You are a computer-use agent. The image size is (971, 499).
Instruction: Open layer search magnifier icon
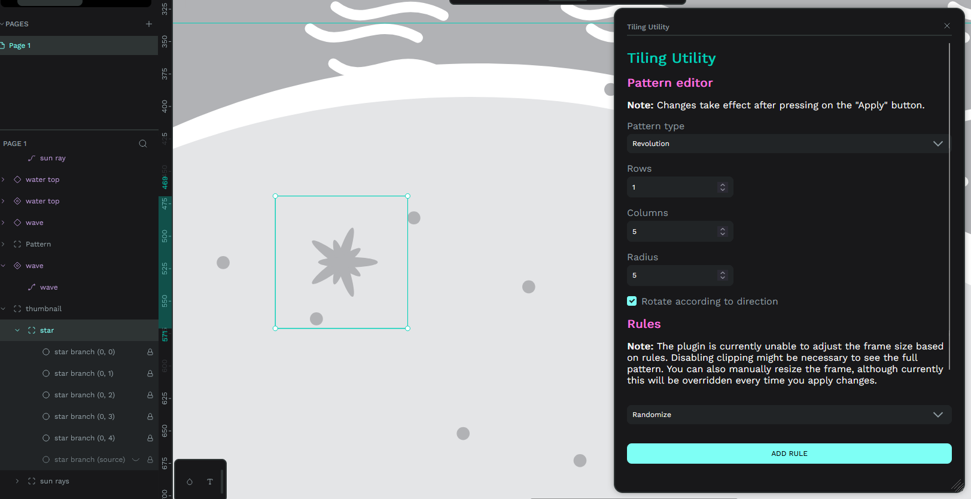click(x=143, y=144)
